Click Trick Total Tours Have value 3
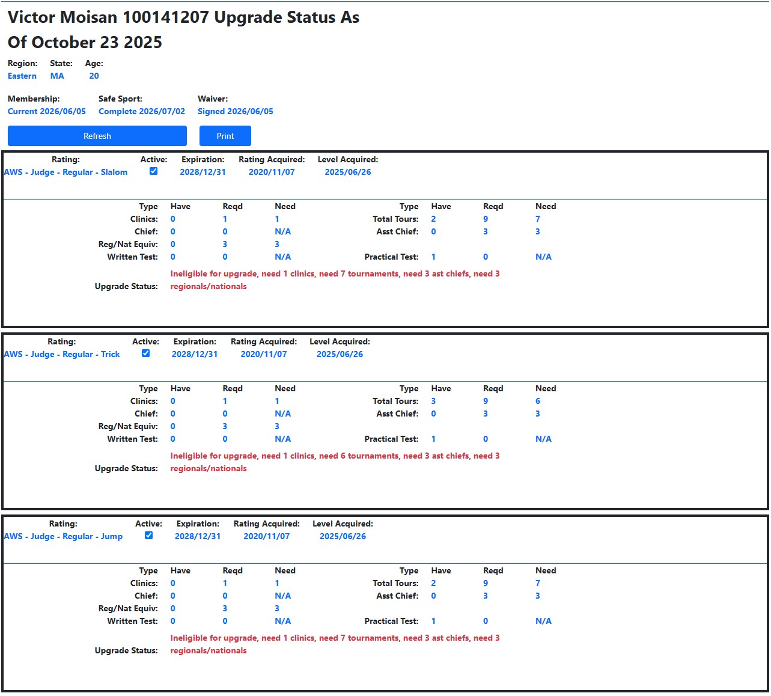The height and width of the screenshot is (696, 771). (433, 401)
